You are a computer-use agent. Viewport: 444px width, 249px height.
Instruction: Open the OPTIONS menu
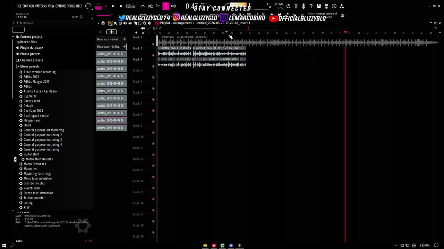coord(61,6)
